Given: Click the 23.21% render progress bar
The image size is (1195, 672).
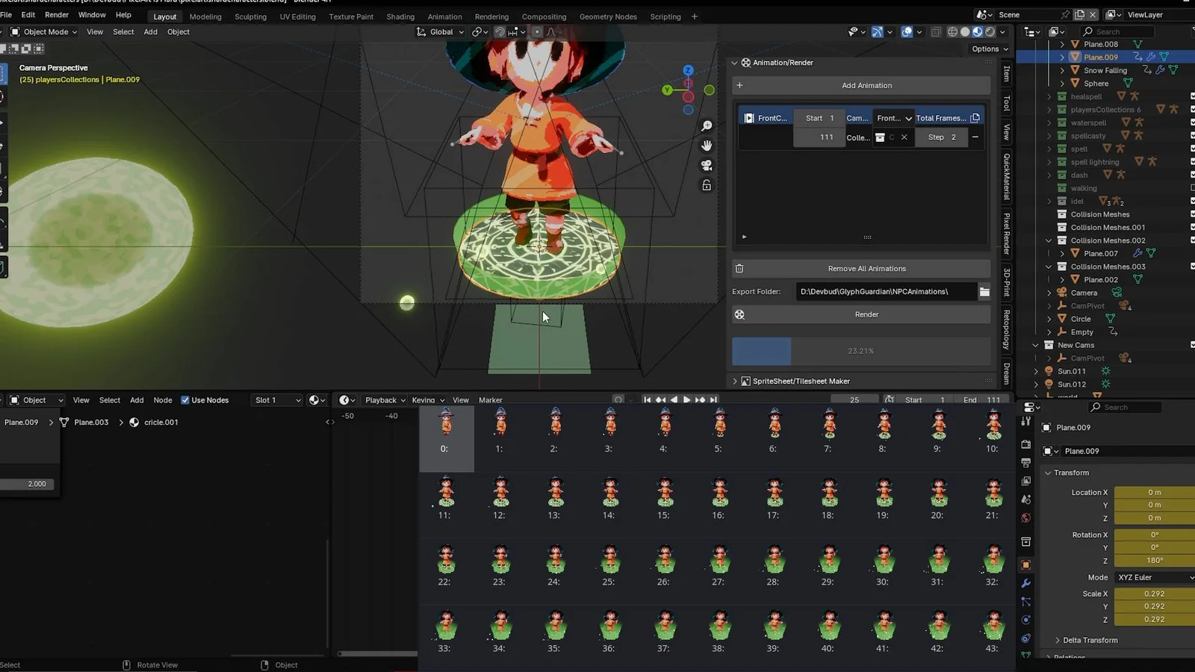Looking at the screenshot, I should pos(861,351).
